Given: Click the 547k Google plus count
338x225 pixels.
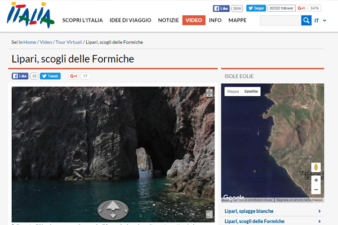Looking at the screenshot, I should (x=314, y=8).
